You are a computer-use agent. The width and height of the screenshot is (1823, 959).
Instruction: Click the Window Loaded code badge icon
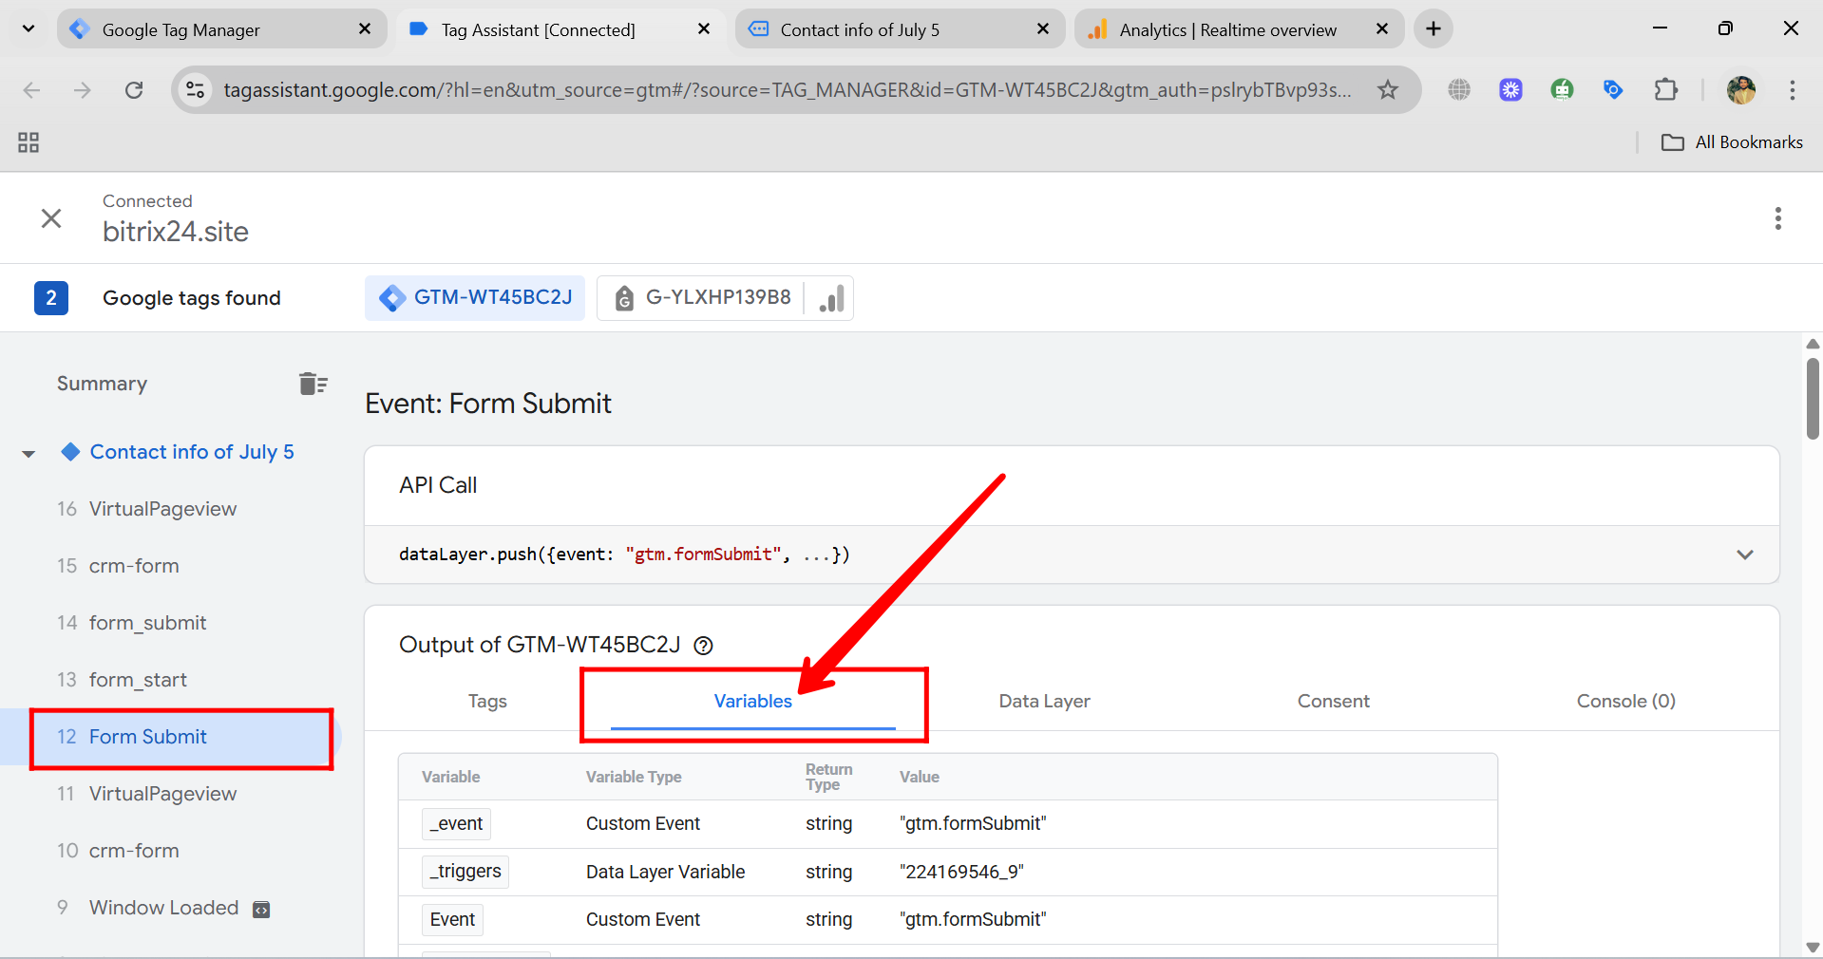click(261, 910)
